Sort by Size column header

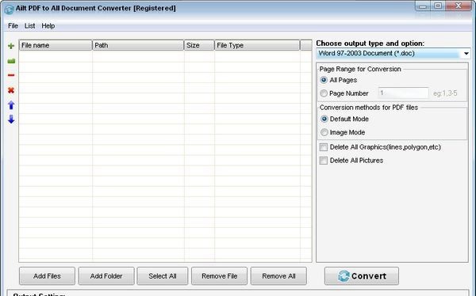pos(199,45)
